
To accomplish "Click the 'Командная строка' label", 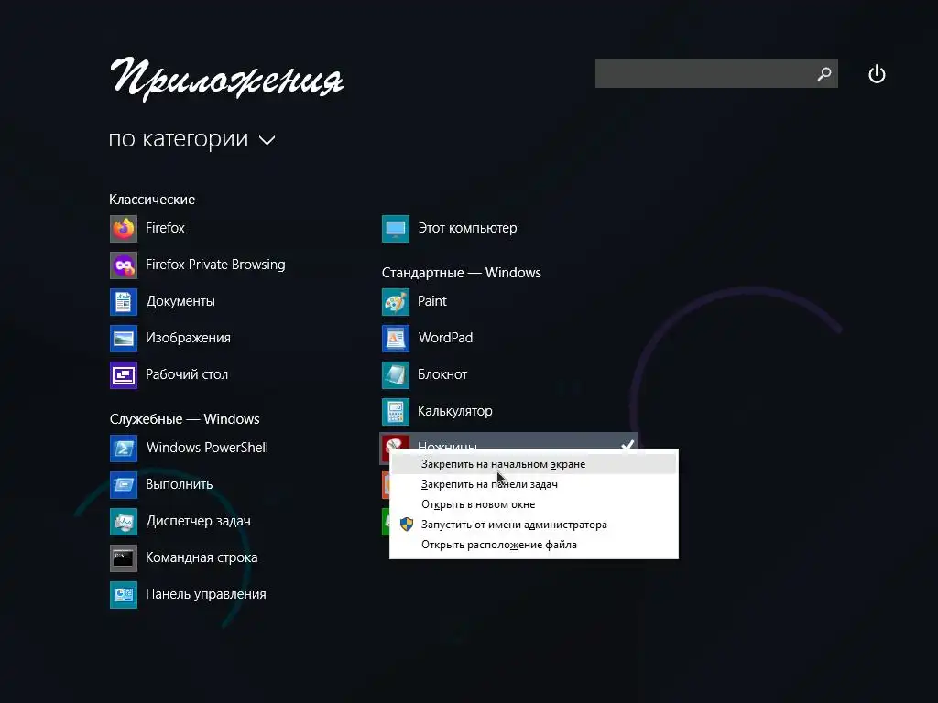I will [x=202, y=557].
